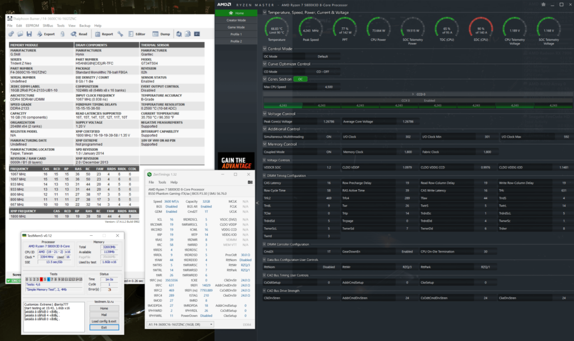
Task: Toggle the green OC switch in Cores Section
Action: tap(300, 79)
